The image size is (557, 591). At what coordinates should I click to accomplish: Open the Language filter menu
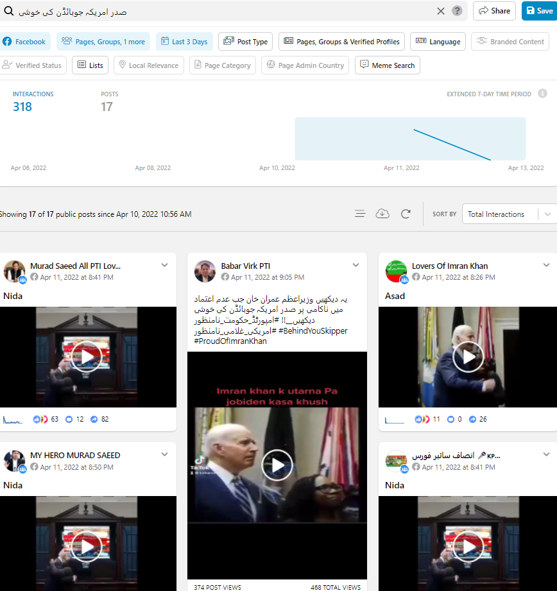point(438,42)
